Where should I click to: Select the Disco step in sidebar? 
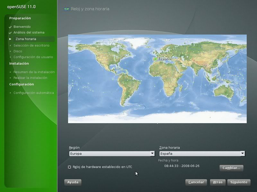[18, 51]
